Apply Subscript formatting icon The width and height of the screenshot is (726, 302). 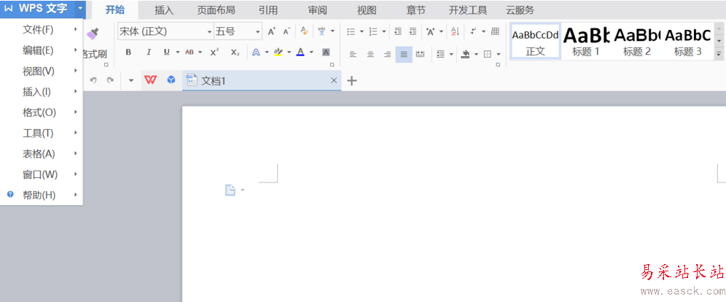pyautogui.click(x=235, y=53)
